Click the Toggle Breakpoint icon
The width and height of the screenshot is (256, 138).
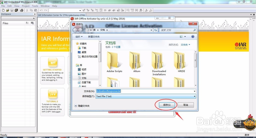pos(141,10)
